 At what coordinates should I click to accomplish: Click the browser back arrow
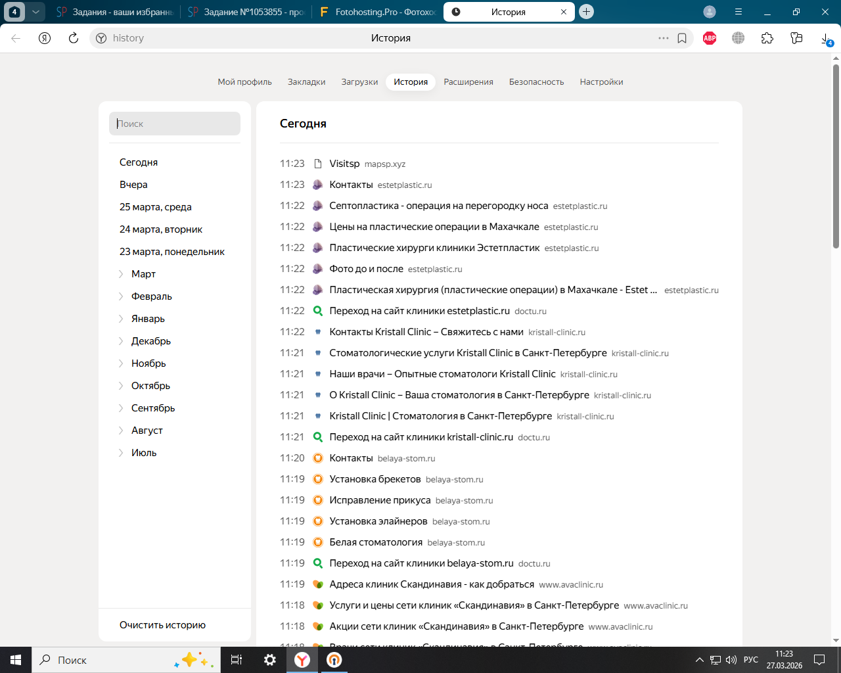[16, 38]
